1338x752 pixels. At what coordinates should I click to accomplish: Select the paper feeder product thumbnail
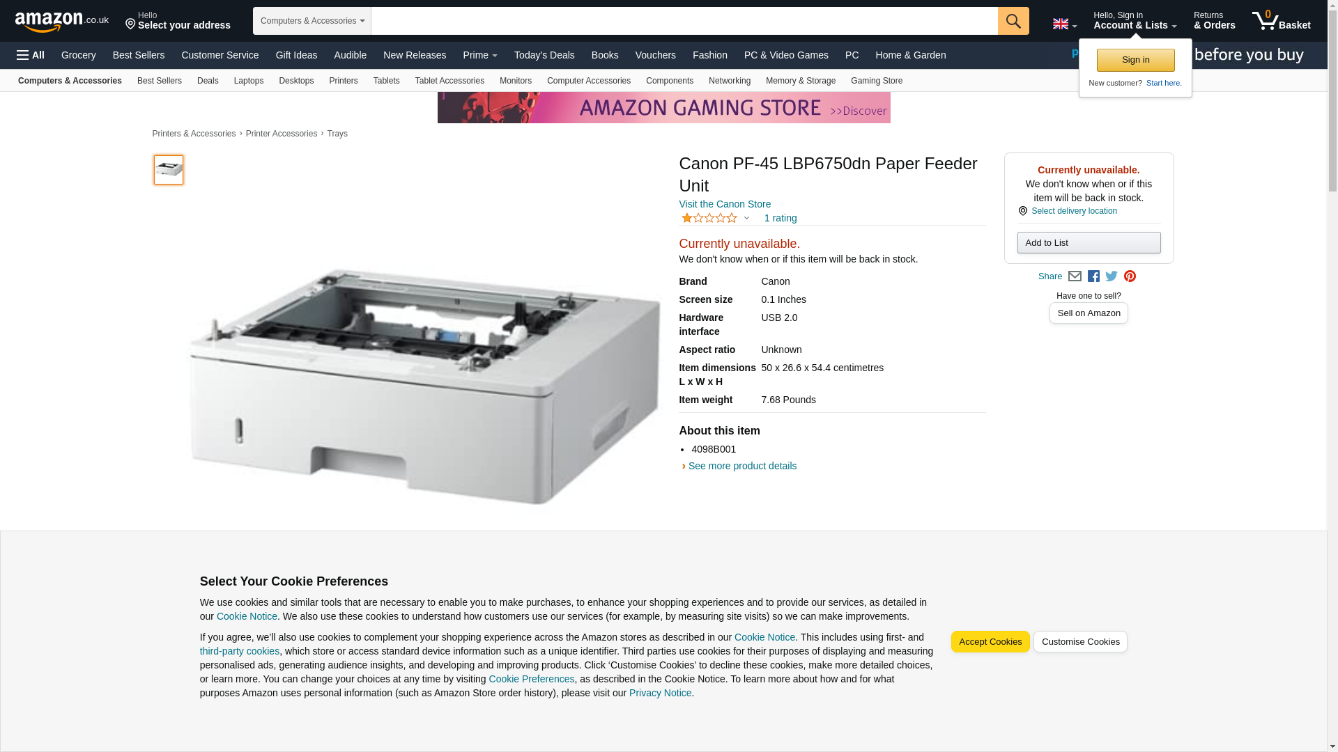pyautogui.click(x=169, y=170)
